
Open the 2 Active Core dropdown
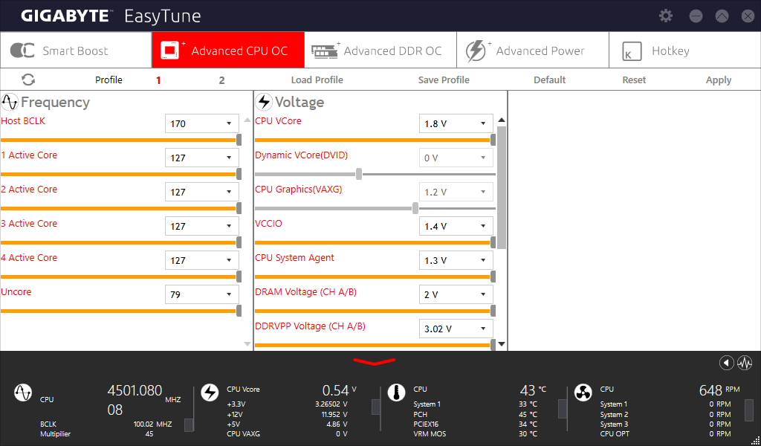[x=202, y=192]
